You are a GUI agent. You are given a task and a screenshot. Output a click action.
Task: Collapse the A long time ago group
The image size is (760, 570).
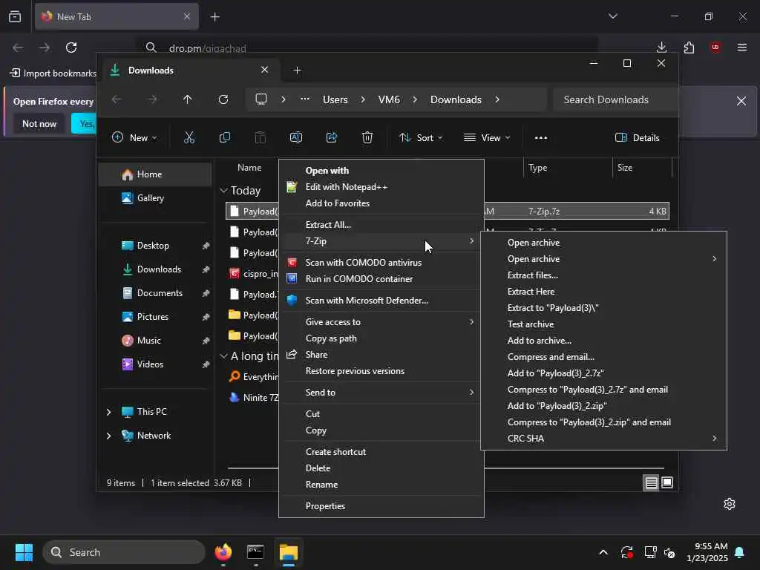(223, 356)
